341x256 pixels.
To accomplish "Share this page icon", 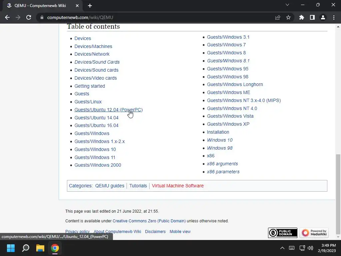I will point(278,17).
